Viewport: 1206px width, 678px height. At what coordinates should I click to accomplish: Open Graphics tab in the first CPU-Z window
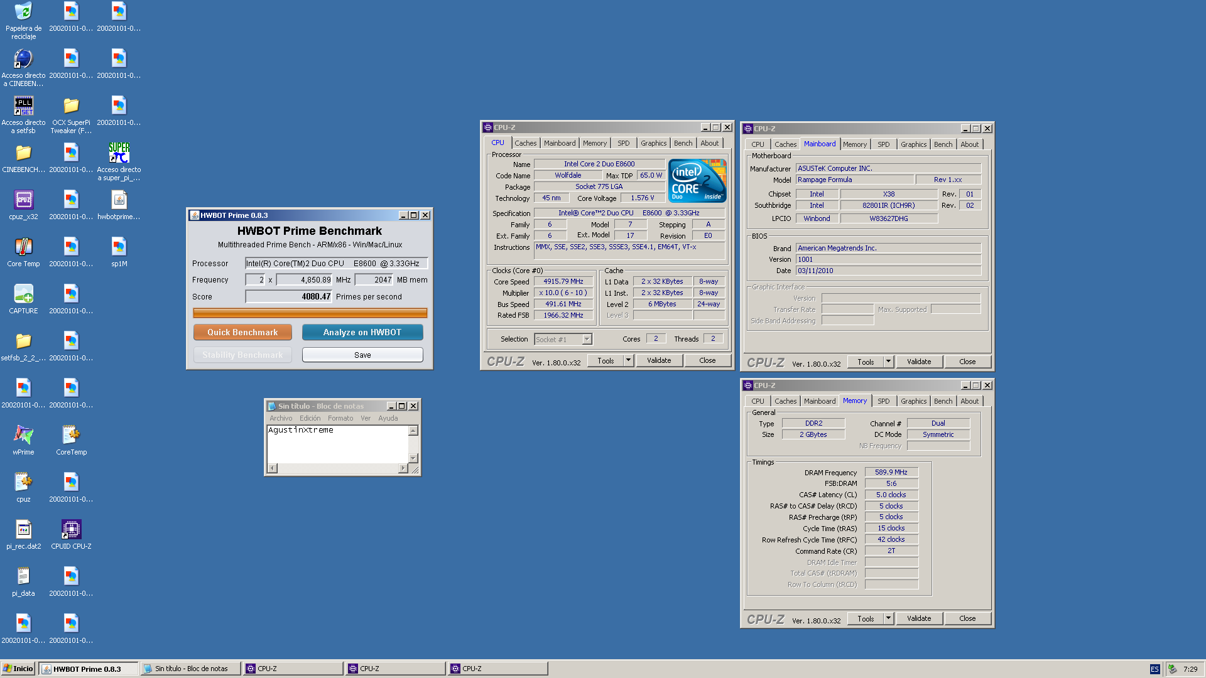653,143
